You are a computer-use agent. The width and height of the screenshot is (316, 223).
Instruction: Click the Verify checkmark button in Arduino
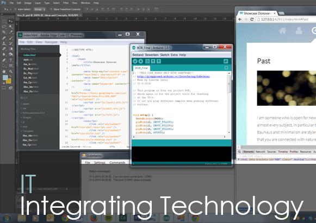[x=135, y=61]
